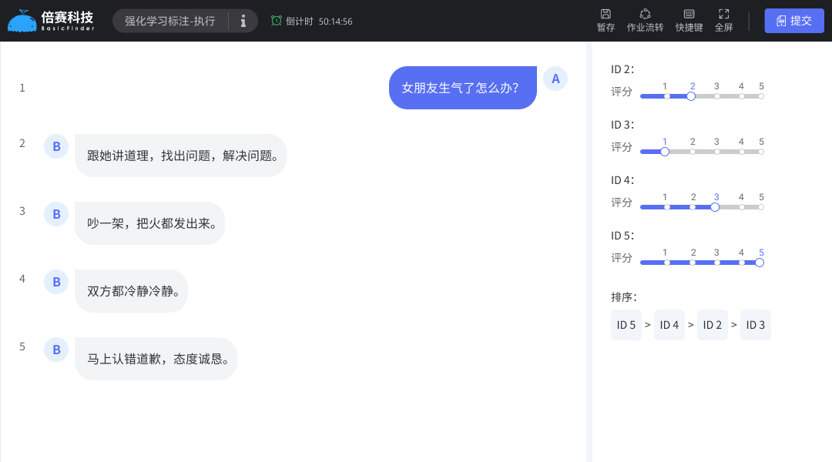This screenshot has width=832, height=462.
Task: Set ID 4 score slider to 2
Action: tap(693, 207)
